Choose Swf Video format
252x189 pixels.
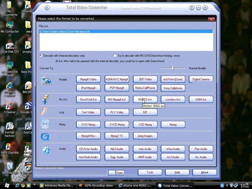[x=88, y=112]
